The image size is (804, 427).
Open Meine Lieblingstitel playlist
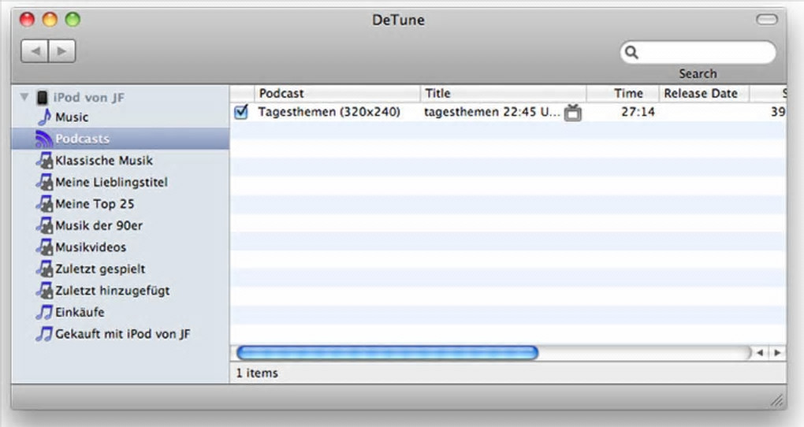111,182
